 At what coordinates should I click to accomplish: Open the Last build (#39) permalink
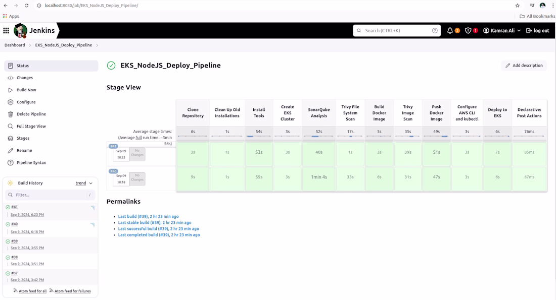(x=148, y=216)
